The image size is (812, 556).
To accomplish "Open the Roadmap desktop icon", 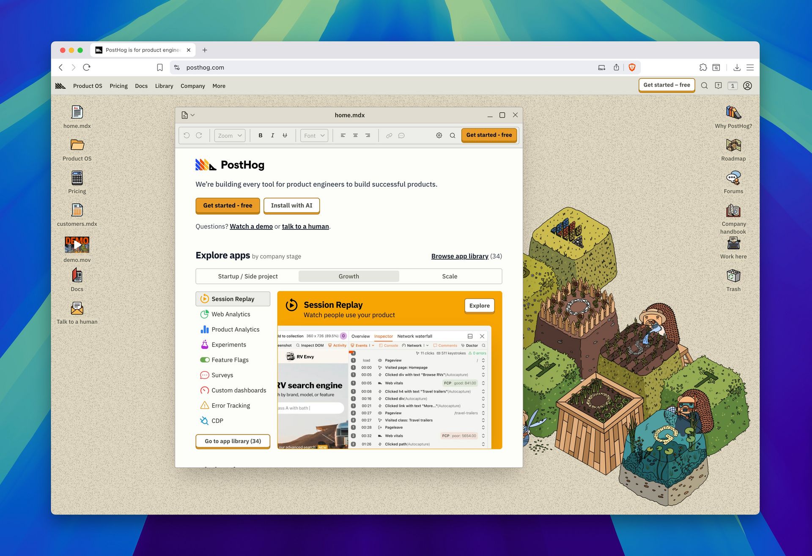I will point(733,146).
